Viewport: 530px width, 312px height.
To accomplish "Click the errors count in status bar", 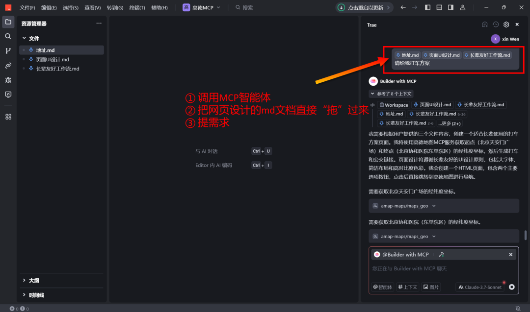I will tap(14, 309).
